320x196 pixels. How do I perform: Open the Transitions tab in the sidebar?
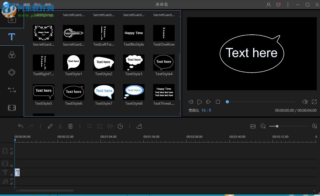coord(12,90)
